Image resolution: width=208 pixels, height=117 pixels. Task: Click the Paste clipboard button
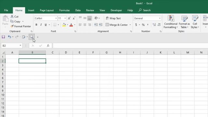pos(5,21)
